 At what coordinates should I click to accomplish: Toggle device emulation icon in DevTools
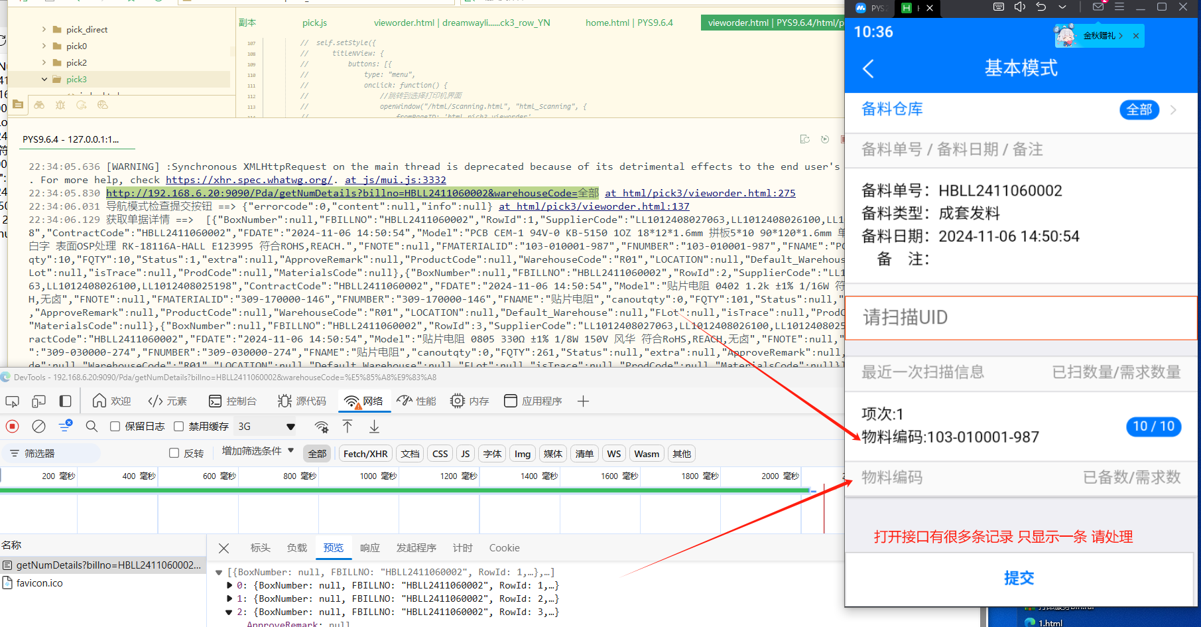coord(38,401)
